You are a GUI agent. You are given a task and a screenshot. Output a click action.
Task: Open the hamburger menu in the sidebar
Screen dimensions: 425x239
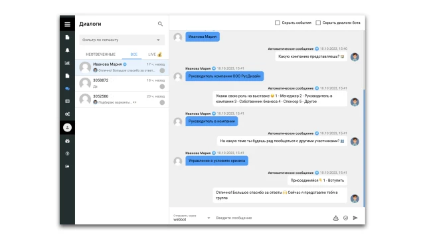(67, 24)
